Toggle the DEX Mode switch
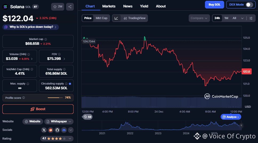 249,5
